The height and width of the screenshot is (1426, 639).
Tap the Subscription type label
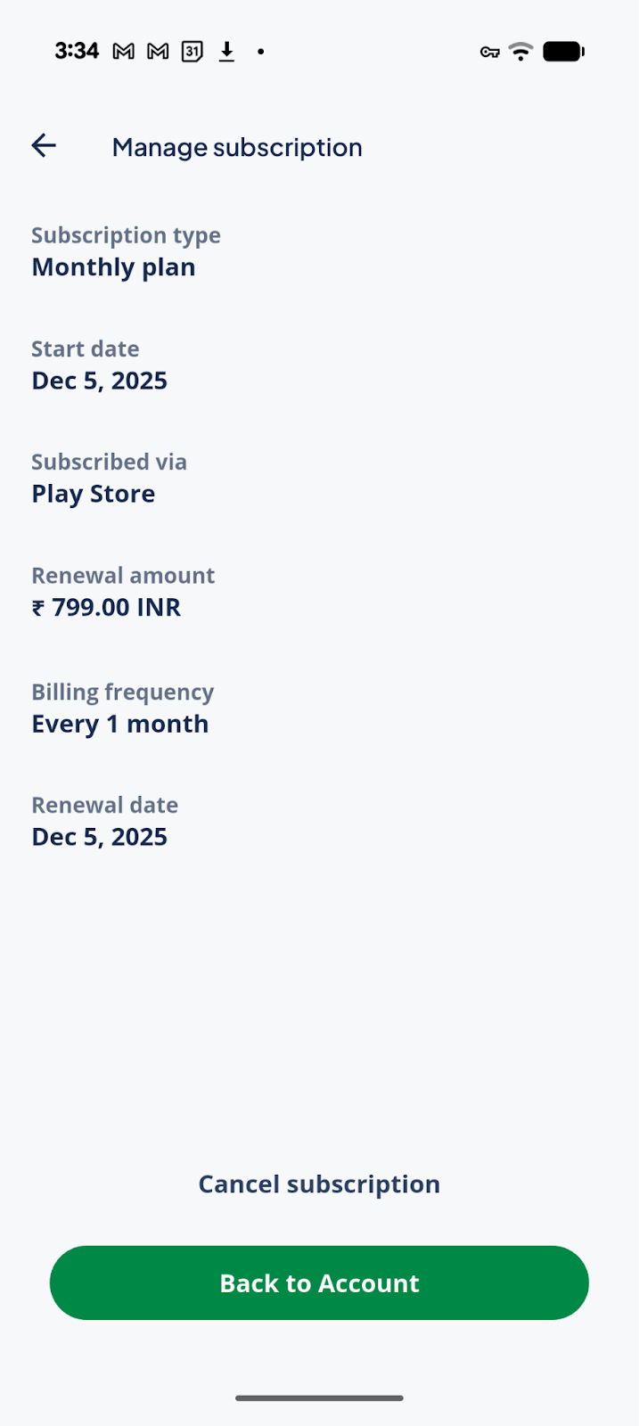pyautogui.click(x=126, y=235)
